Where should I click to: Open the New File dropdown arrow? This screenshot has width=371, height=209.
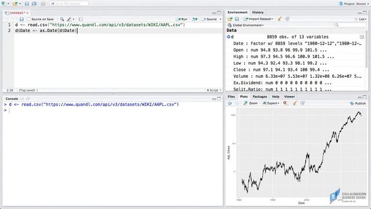8,4
